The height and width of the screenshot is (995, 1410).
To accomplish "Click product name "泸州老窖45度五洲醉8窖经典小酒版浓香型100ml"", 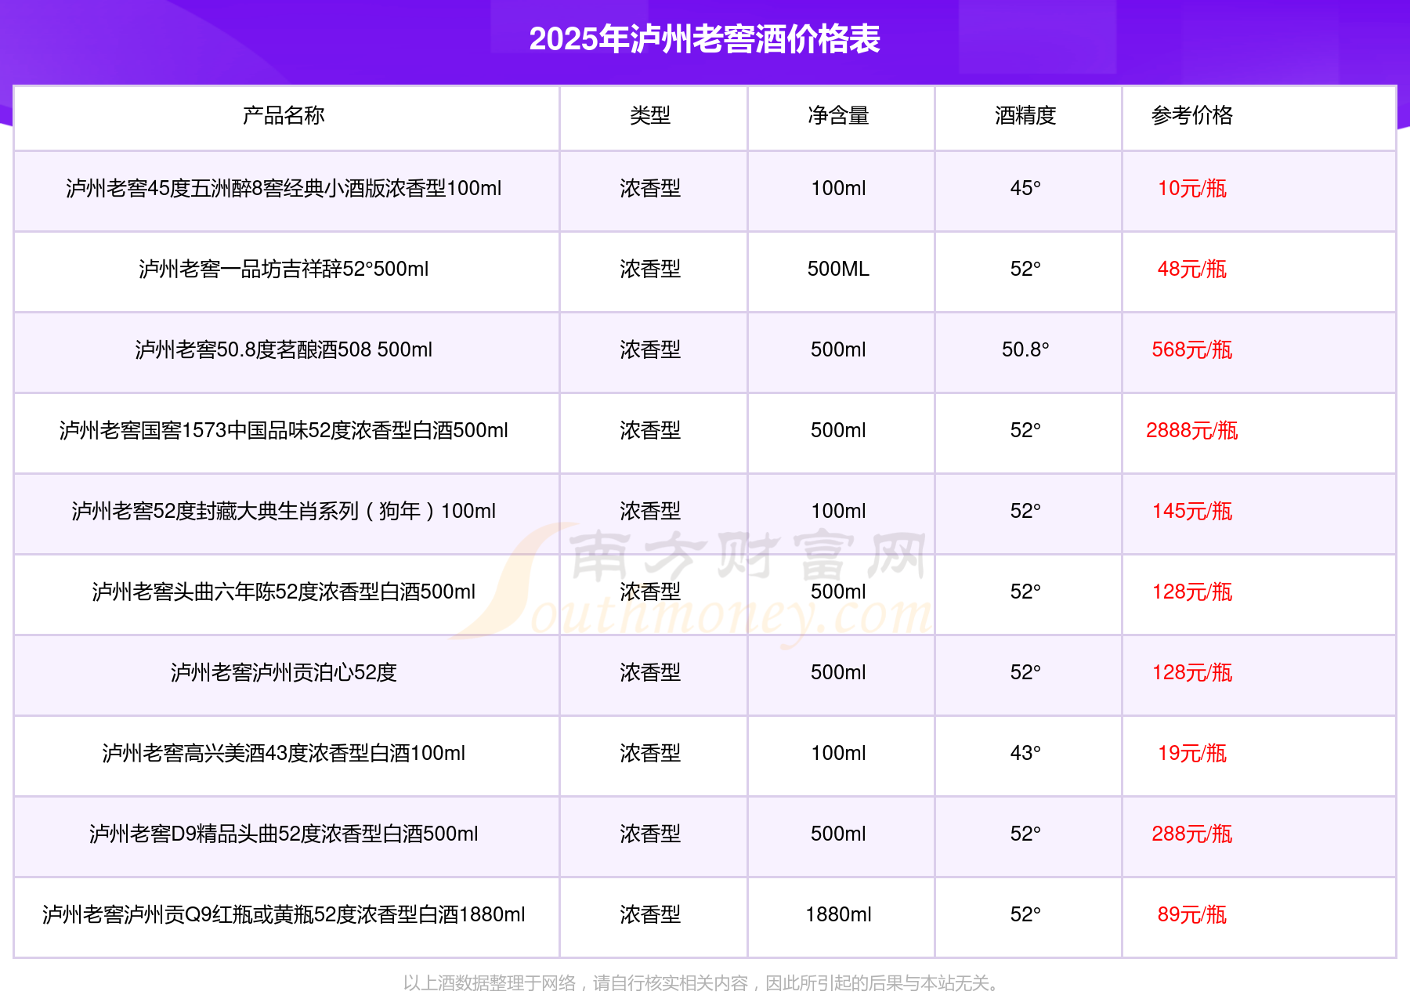I will point(284,188).
